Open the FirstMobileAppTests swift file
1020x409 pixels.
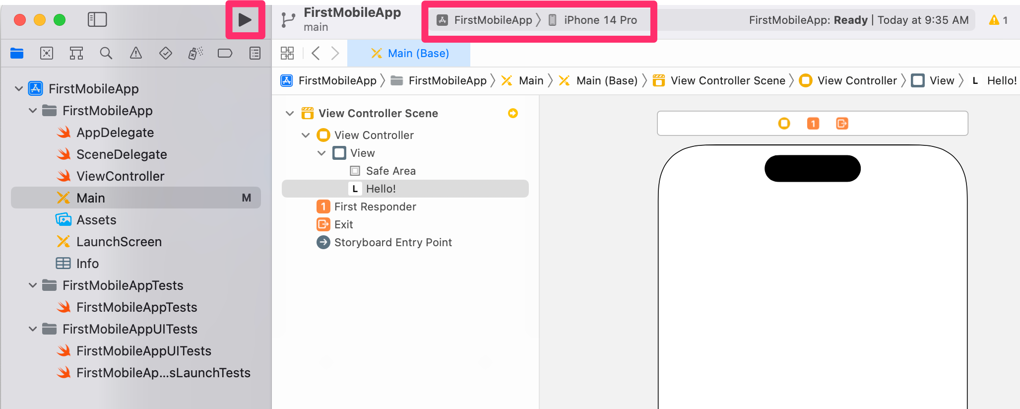[127, 307]
